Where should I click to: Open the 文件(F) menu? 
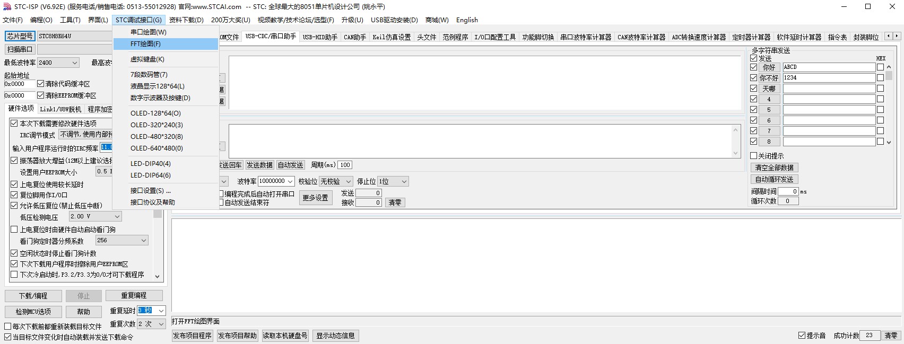tap(13, 20)
